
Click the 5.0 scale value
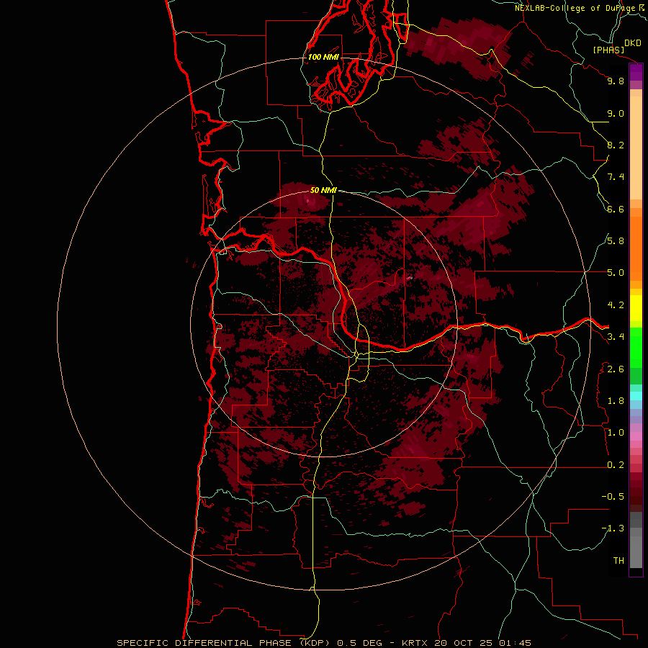[616, 273]
